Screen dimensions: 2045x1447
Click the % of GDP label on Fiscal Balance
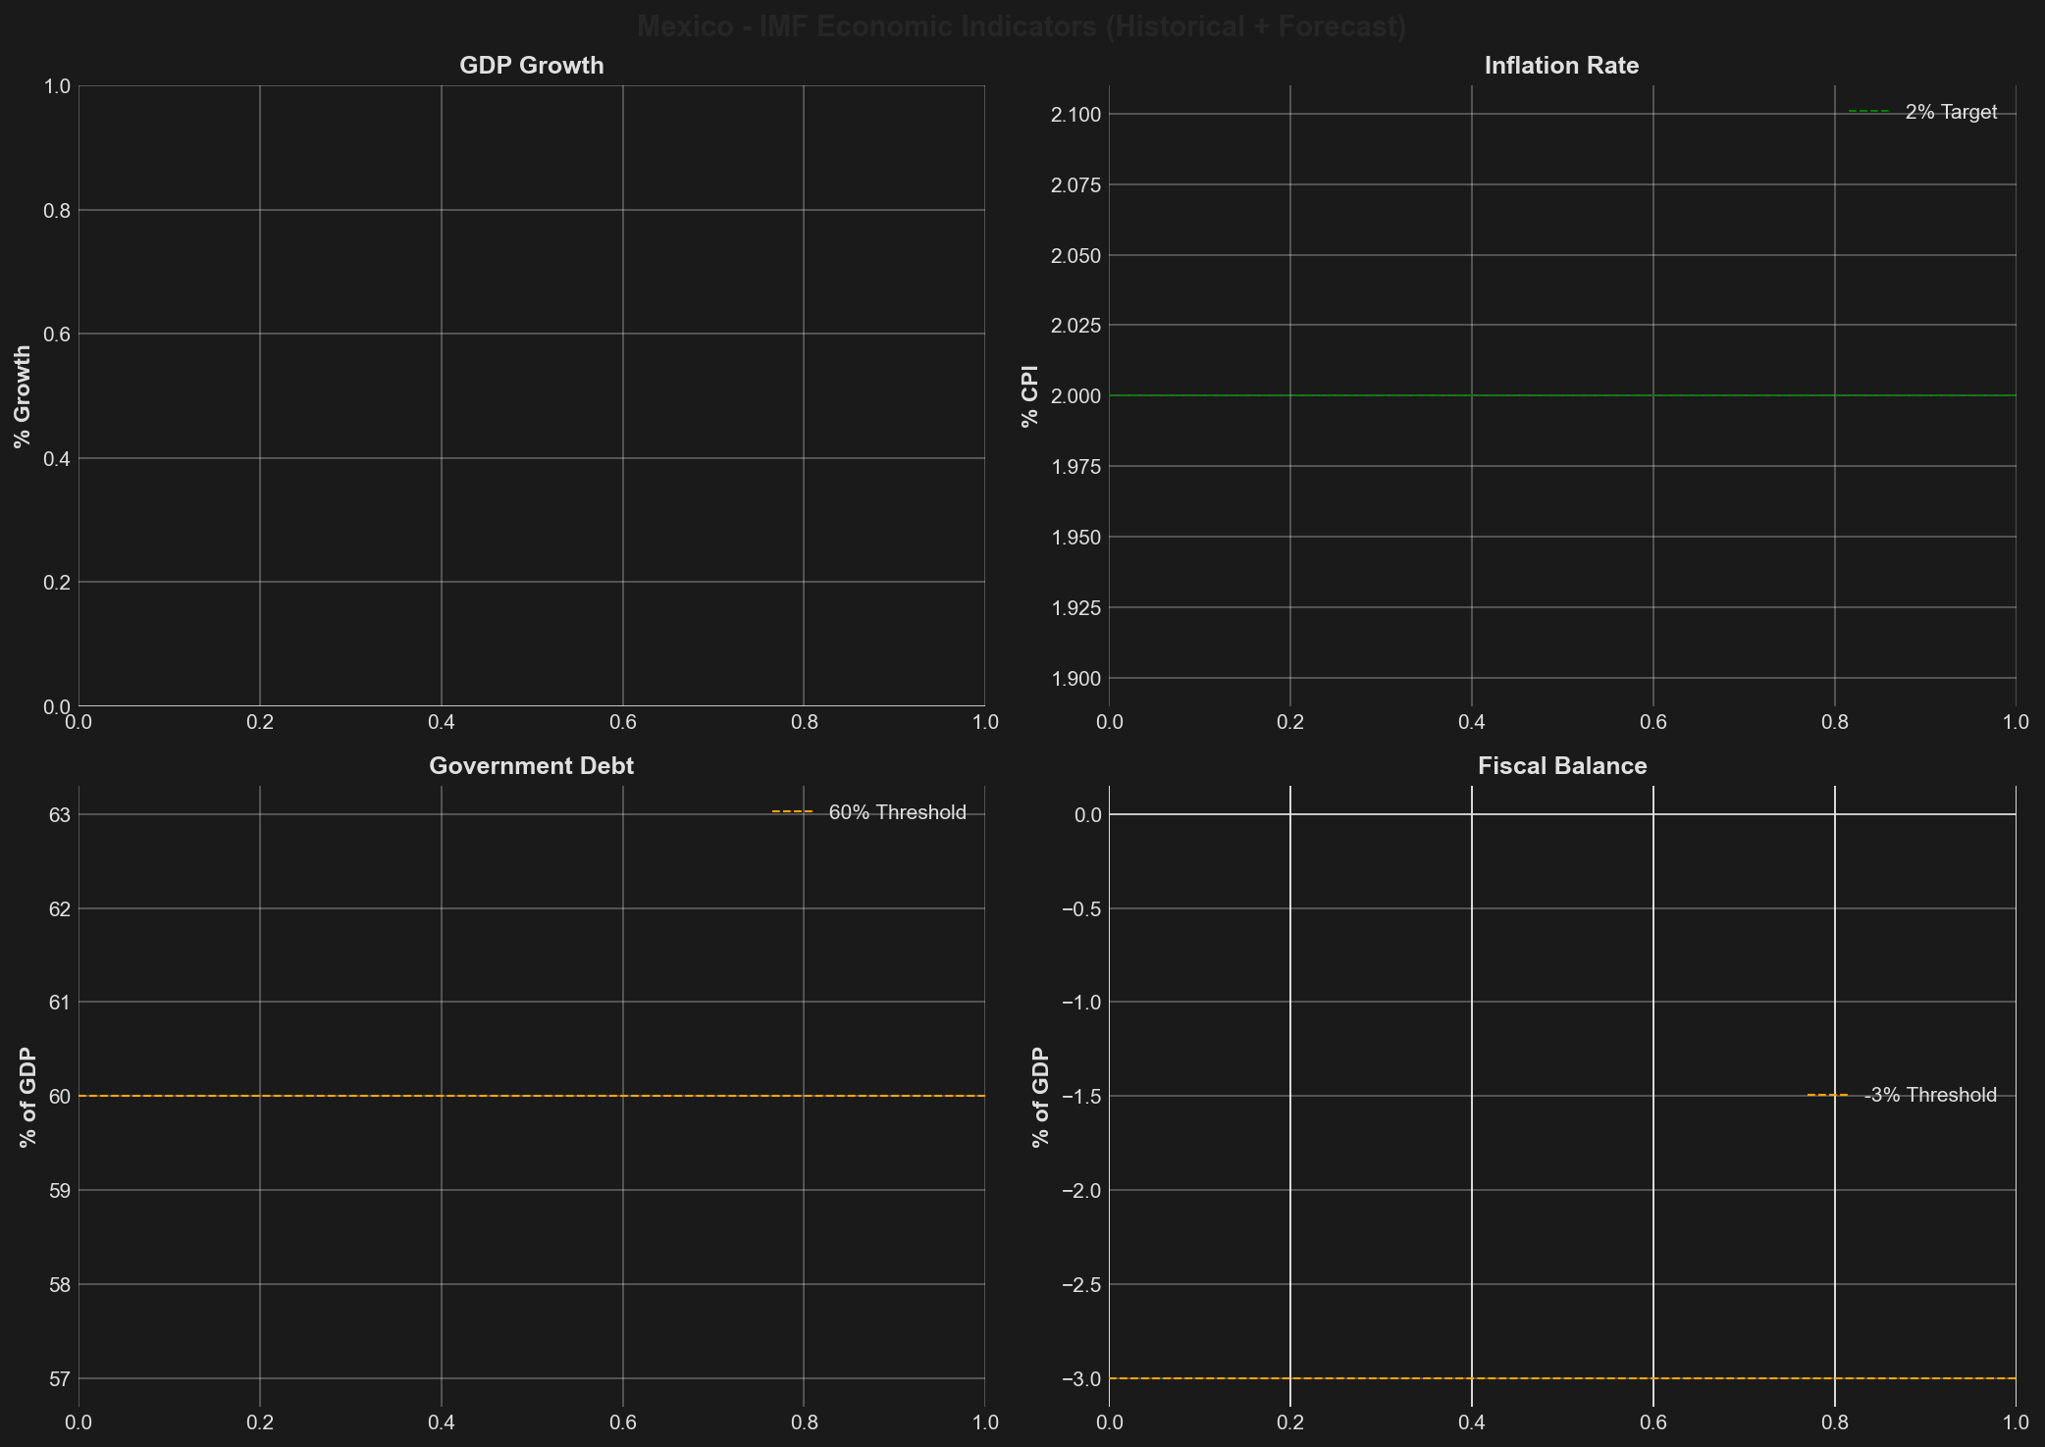pos(1040,1097)
